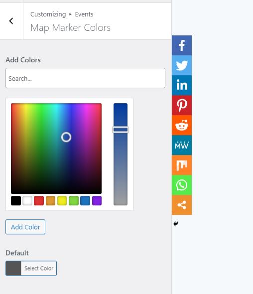Share page via Pinterest icon
Viewport: 253px width, 294px height.
tap(182, 105)
